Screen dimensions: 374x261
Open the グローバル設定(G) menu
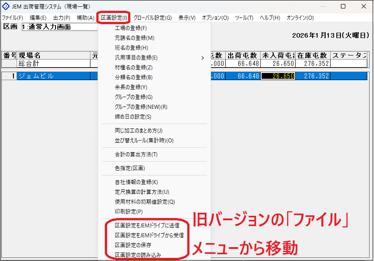coord(152,18)
